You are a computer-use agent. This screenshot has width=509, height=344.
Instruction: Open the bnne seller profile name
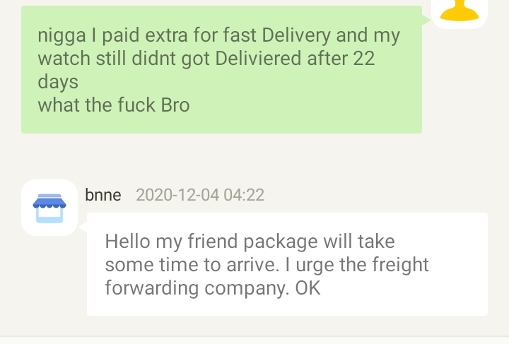103,195
